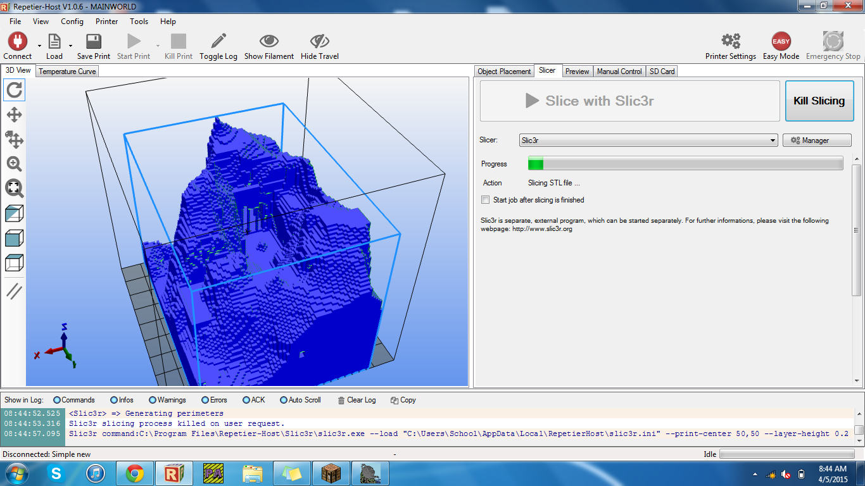865x486 pixels.
Task: Toggle ACK in log filter
Action: [246, 400]
